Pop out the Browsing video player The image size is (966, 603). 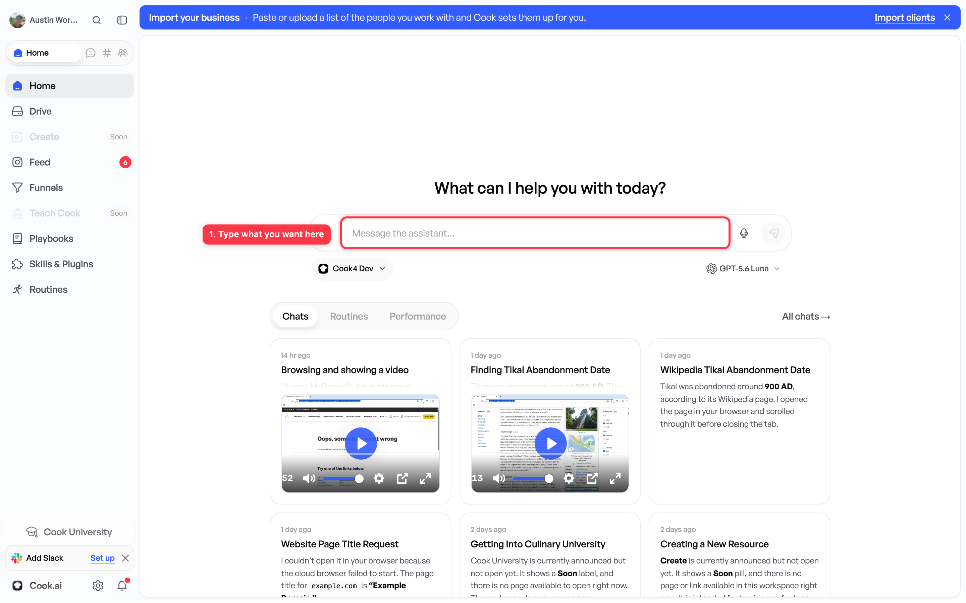402,478
